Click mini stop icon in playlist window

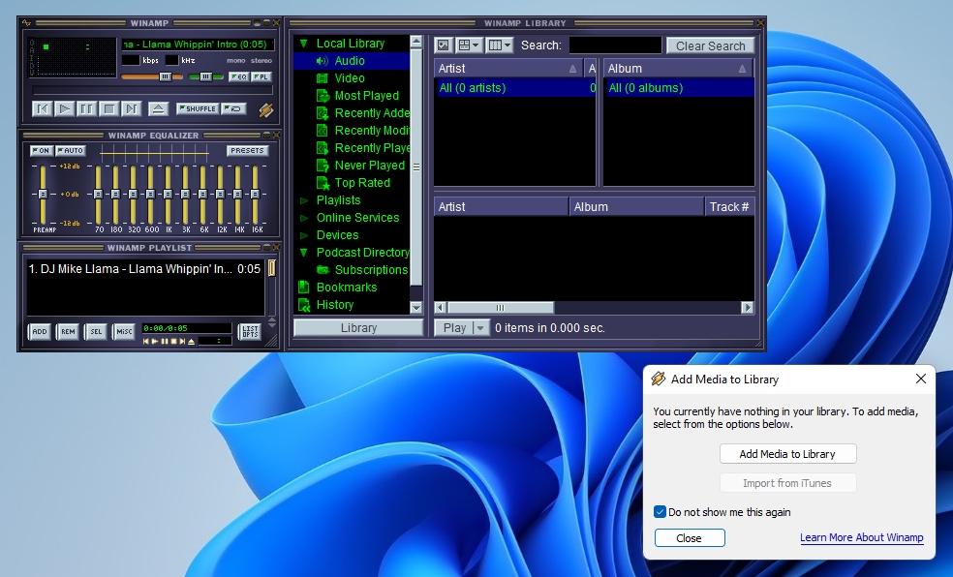pos(173,342)
